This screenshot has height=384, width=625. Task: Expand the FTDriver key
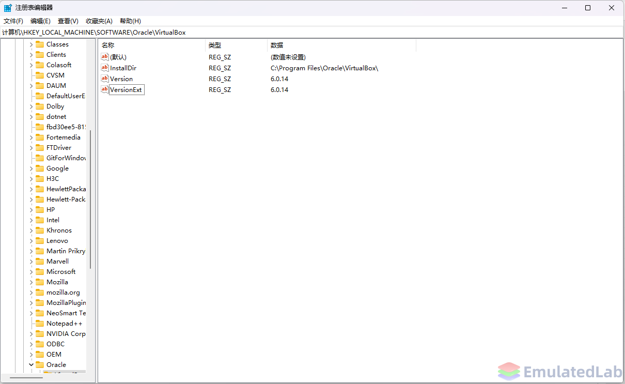[31, 148]
